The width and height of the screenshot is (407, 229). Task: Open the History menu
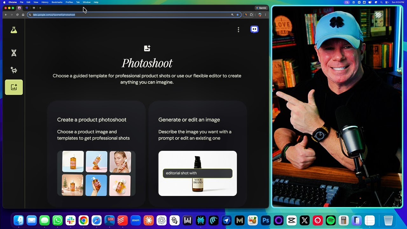[x=45, y=2]
